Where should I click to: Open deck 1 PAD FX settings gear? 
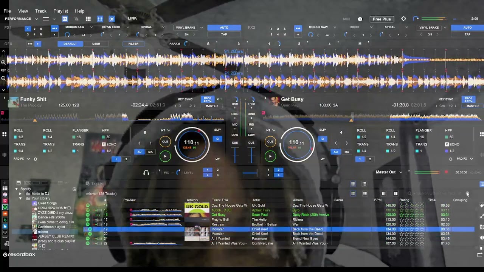36,159
